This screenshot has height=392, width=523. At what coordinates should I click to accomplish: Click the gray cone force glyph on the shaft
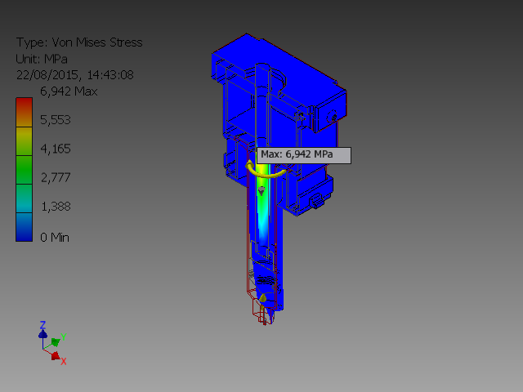pyautogui.click(x=261, y=190)
